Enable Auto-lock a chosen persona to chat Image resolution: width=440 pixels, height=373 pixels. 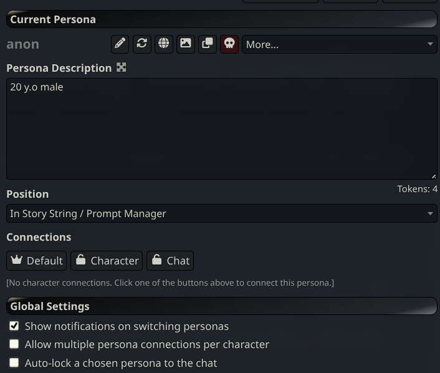click(x=14, y=362)
